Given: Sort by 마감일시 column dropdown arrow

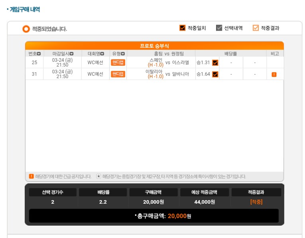Looking at the screenshot, I should coord(71,54).
